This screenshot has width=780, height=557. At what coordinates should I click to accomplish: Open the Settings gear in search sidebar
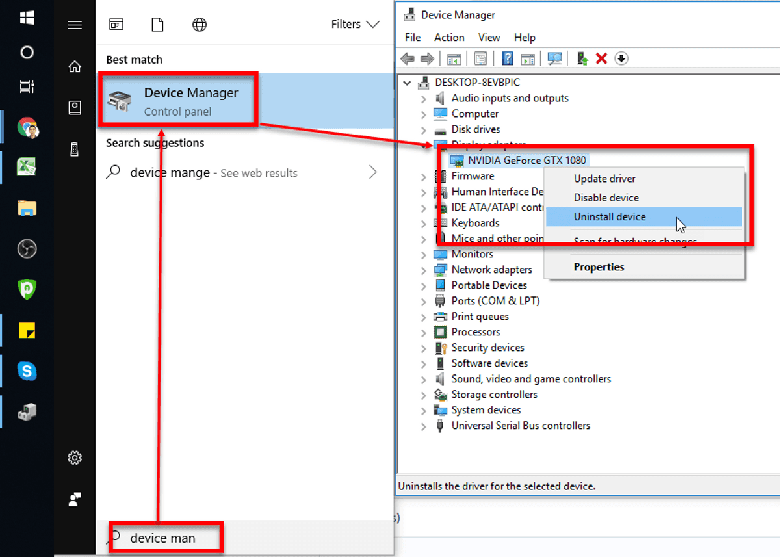click(x=75, y=458)
